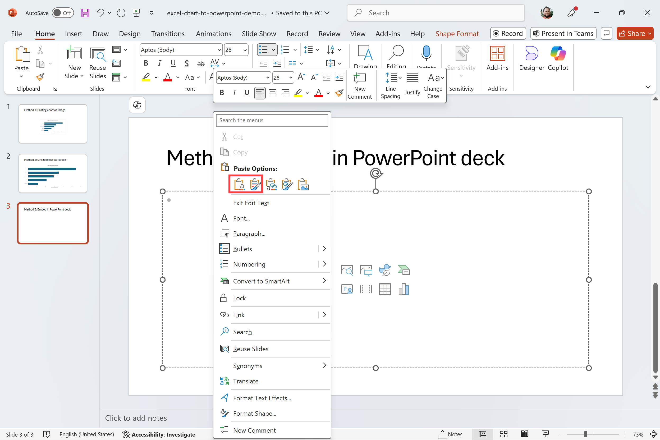Insert chart via placeholder chart icon
Image resolution: width=660 pixels, height=440 pixels.
click(404, 289)
